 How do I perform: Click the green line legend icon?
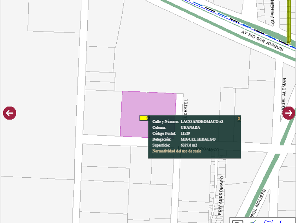tap(253, 221)
